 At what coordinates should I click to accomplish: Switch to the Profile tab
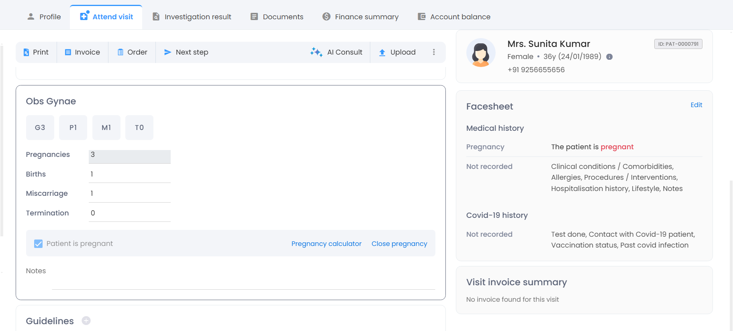click(x=44, y=17)
